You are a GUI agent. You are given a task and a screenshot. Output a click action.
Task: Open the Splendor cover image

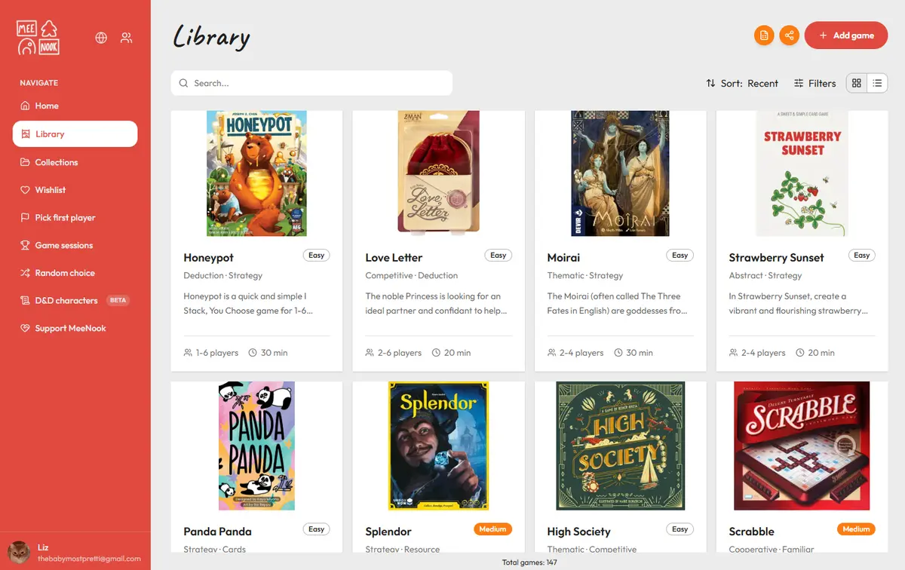tap(438, 446)
